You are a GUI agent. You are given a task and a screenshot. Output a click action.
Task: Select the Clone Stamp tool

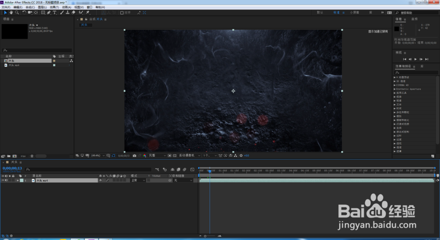click(x=67, y=13)
